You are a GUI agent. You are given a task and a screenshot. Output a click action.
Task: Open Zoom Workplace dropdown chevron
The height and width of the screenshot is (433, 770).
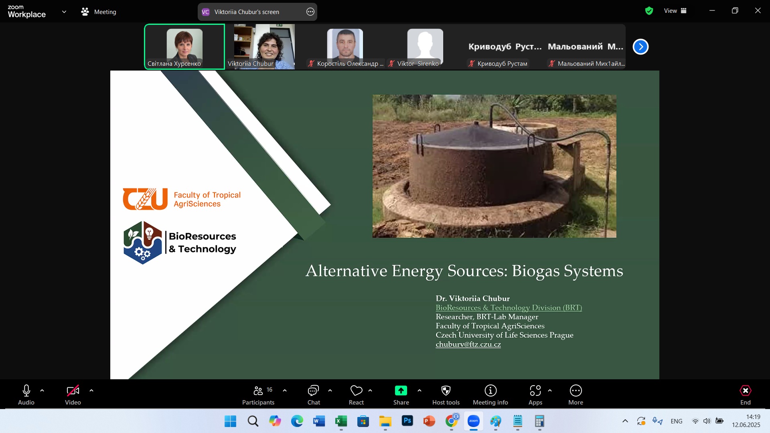(x=64, y=12)
